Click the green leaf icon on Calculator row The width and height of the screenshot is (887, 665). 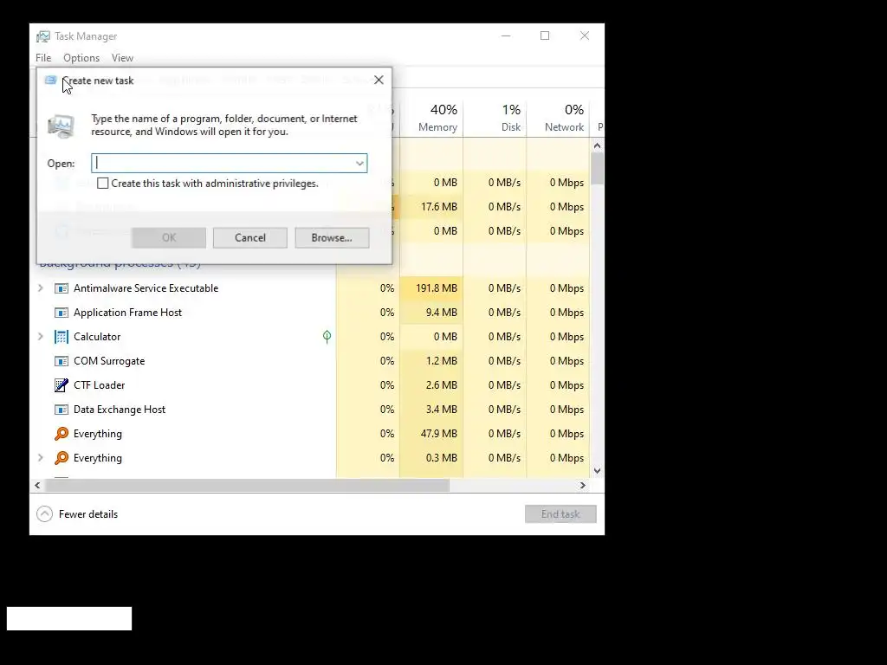click(x=327, y=337)
